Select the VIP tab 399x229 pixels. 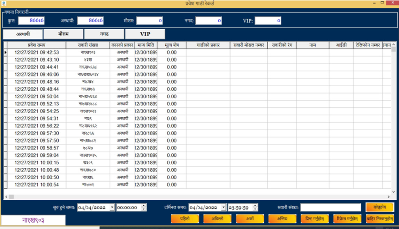pos(145,34)
